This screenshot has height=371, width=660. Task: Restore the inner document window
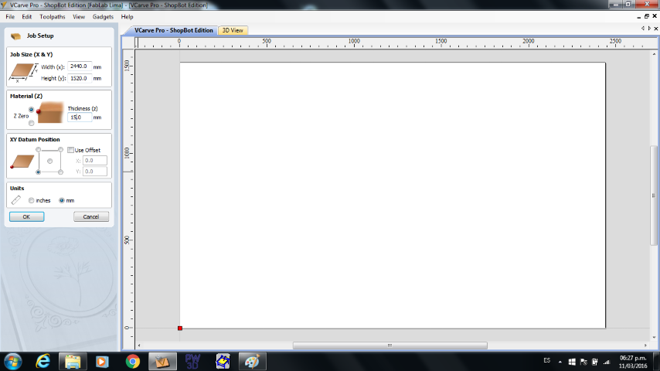click(647, 16)
